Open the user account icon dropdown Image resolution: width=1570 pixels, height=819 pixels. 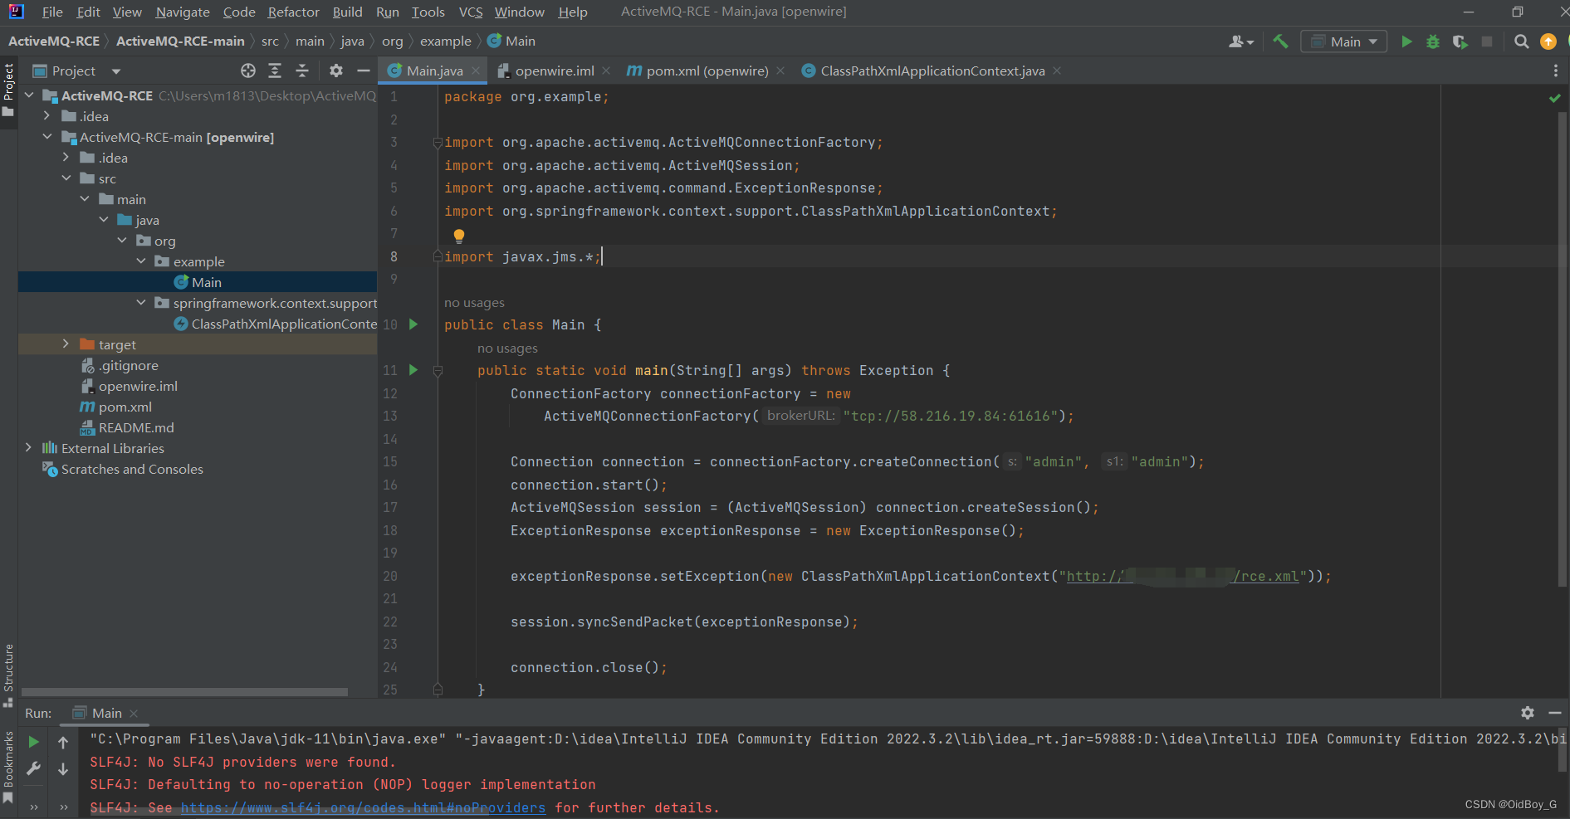1241,41
